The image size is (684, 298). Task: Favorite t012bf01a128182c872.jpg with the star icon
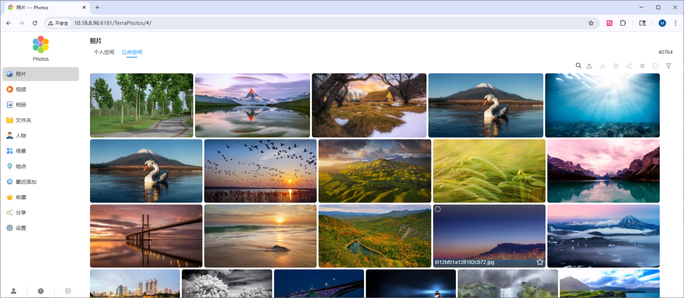[540, 262]
